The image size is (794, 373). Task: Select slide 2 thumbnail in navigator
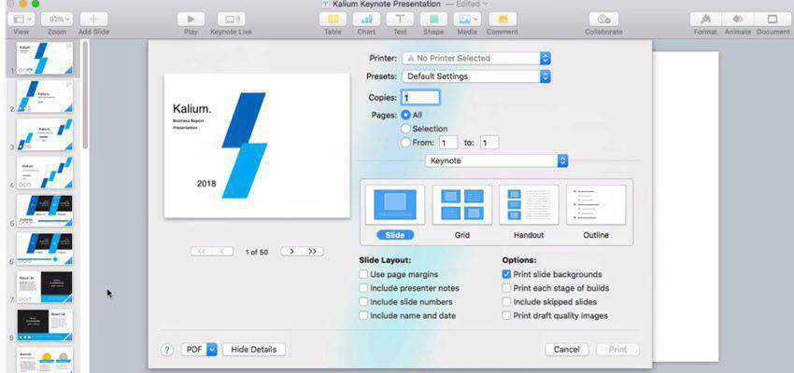[45, 96]
